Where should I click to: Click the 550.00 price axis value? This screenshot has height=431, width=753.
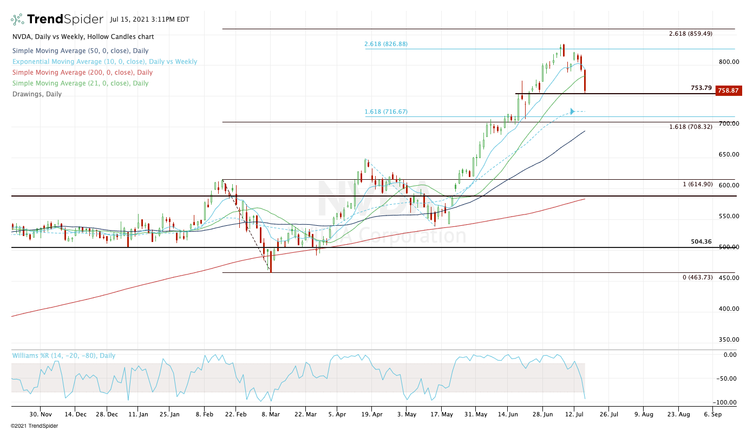(x=729, y=216)
